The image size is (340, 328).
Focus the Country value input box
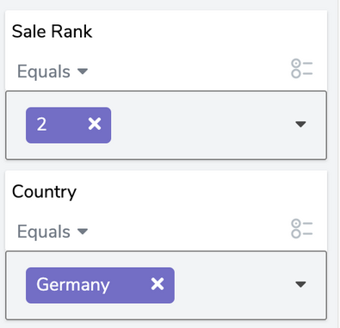[x=166, y=285]
